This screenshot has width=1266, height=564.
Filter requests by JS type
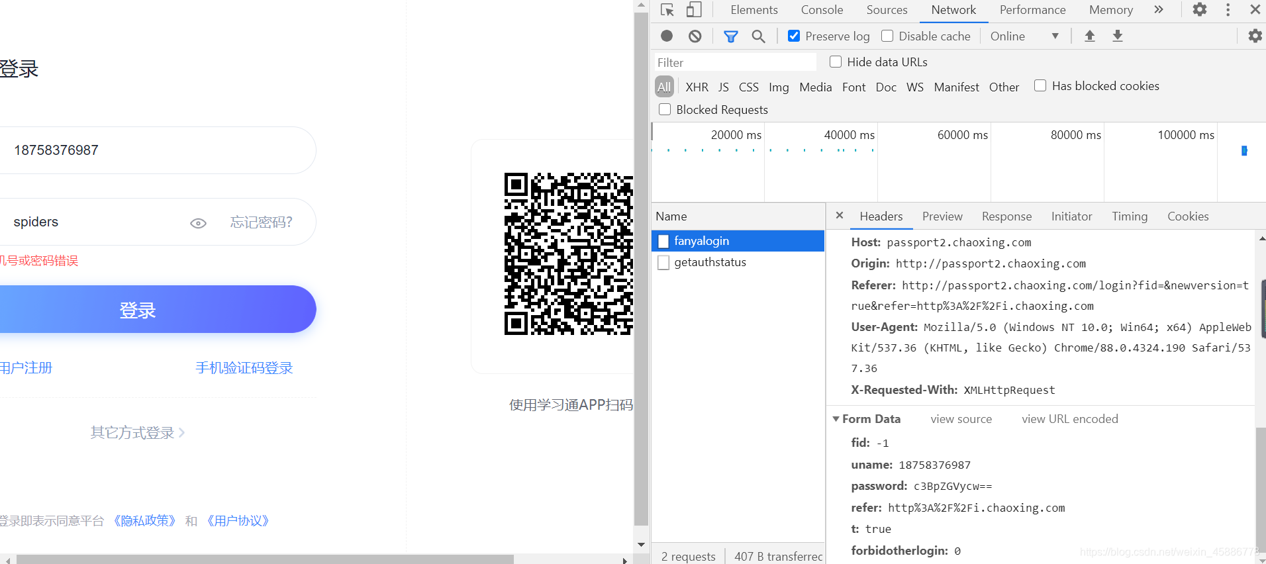coord(724,87)
